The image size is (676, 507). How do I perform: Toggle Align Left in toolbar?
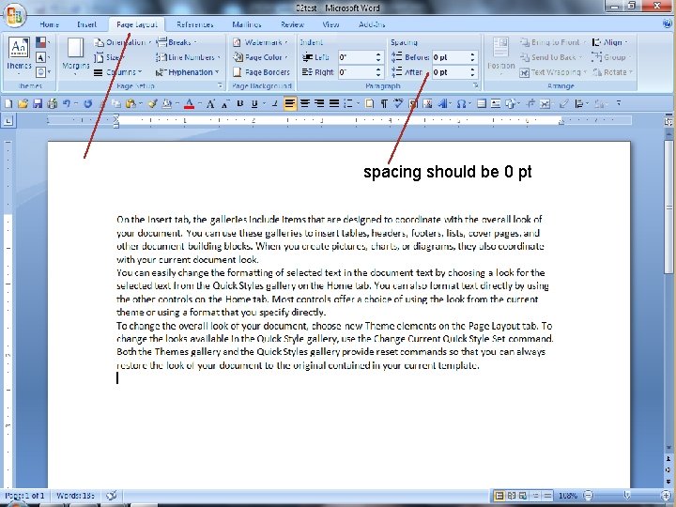(x=290, y=103)
